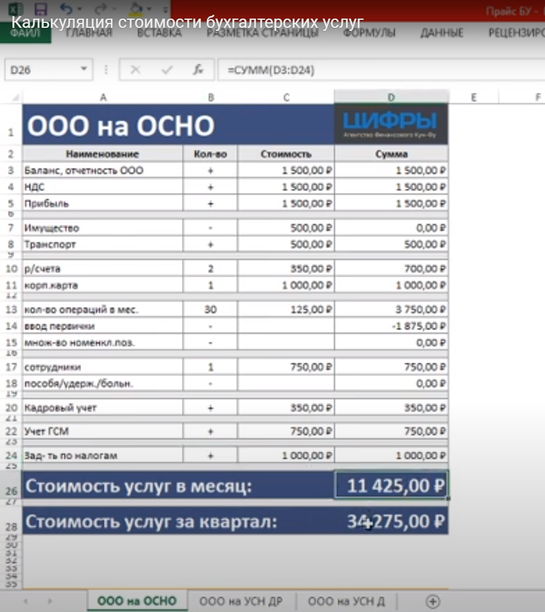Confirm formula entry with the checkmark icon

point(167,70)
